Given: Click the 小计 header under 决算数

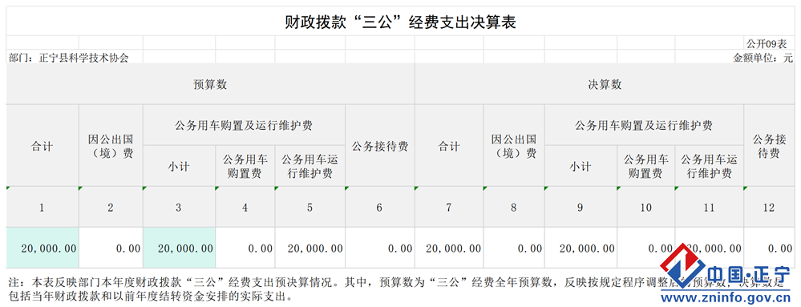Looking at the screenshot, I should [581, 167].
